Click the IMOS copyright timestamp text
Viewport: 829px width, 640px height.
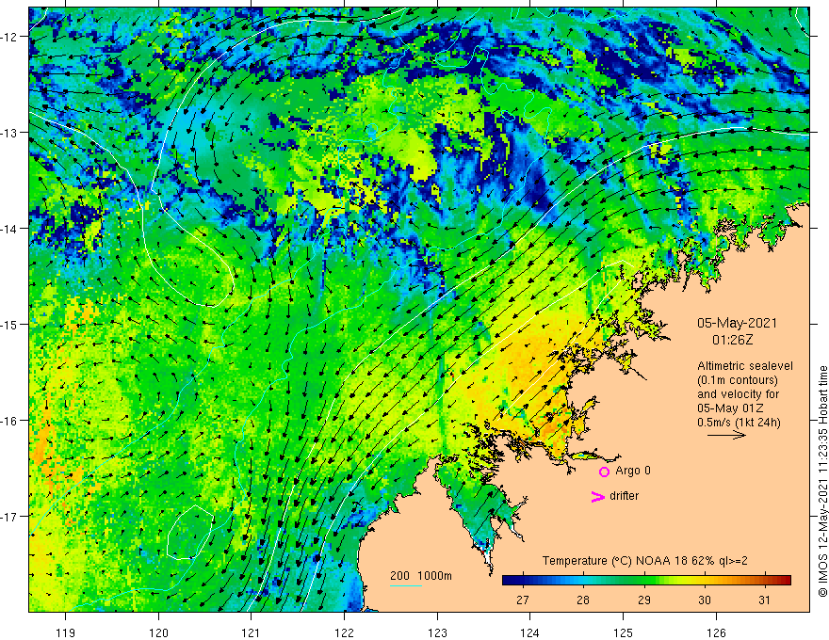click(x=822, y=481)
